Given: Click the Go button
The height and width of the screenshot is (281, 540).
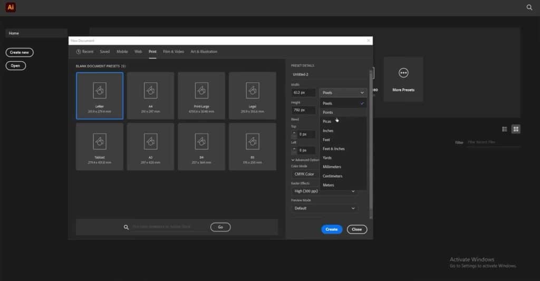Looking at the screenshot, I should (x=220, y=227).
